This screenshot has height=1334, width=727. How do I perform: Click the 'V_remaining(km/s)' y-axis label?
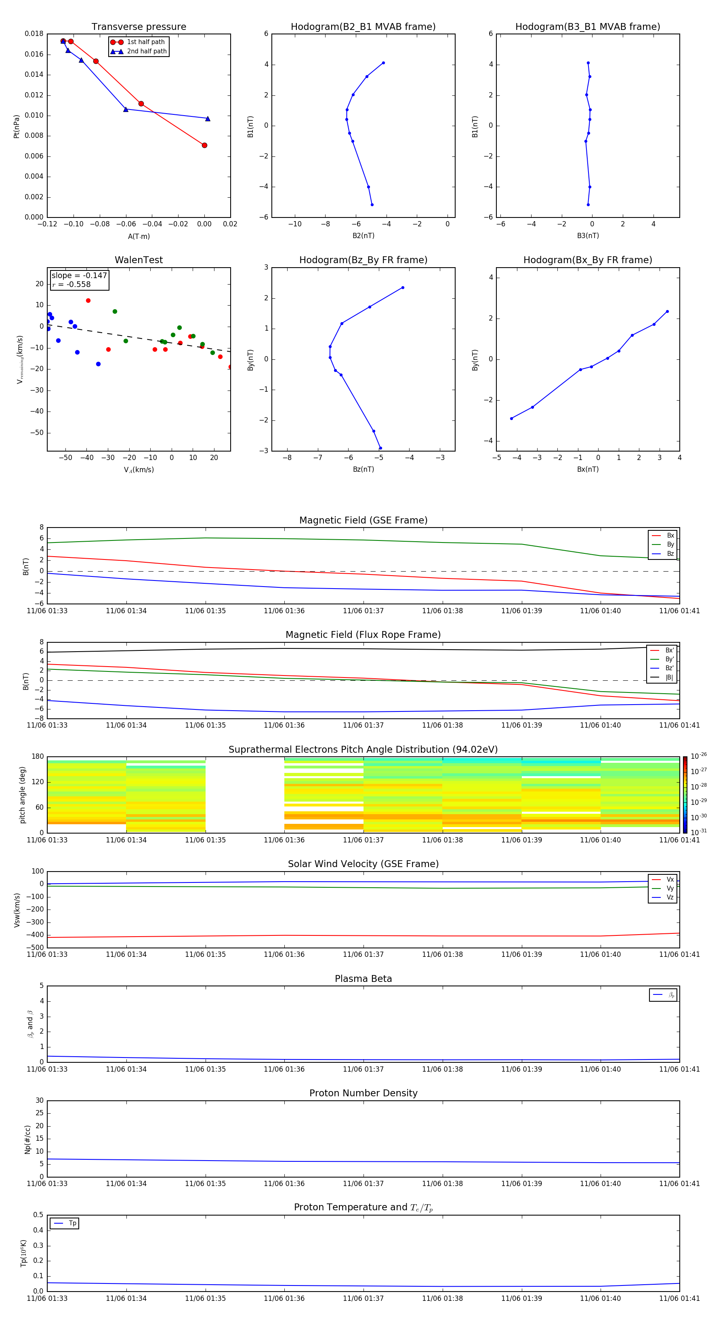point(20,359)
